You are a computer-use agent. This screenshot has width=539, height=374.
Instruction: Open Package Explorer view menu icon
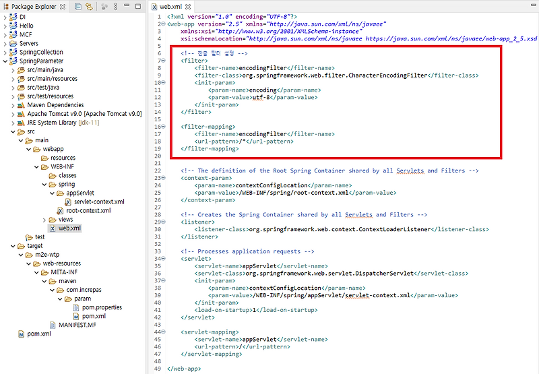click(x=115, y=7)
